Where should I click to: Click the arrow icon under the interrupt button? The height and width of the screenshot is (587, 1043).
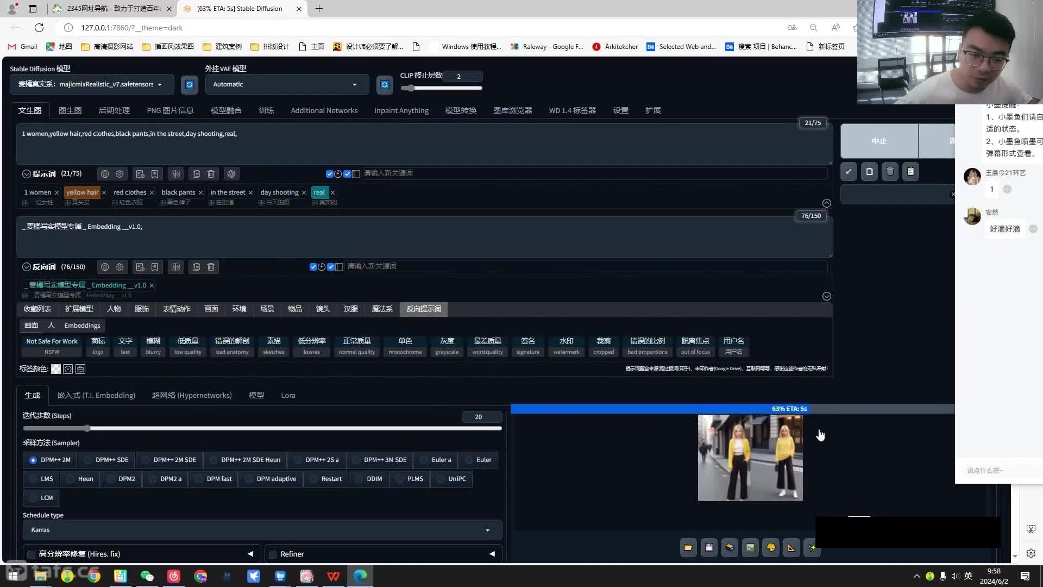tap(849, 172)
